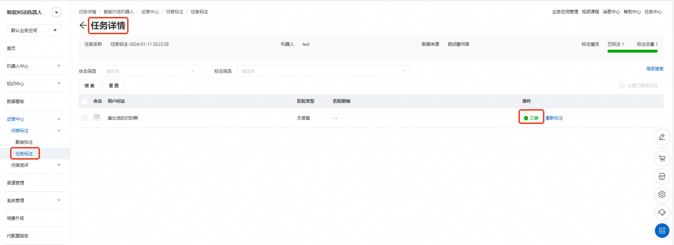The image size is (674, 245).
Task: Click the 高级搜索 link
Action: coord(655,69)
